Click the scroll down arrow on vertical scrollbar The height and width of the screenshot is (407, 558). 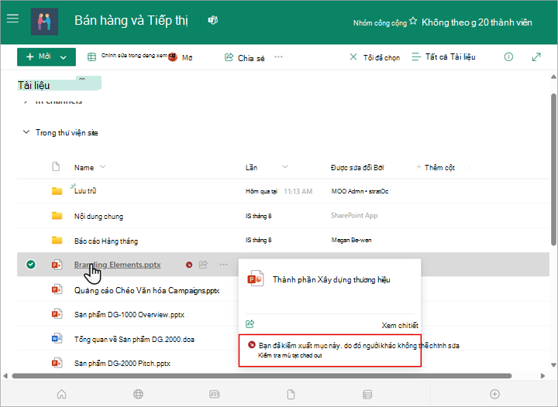point(553,364)
